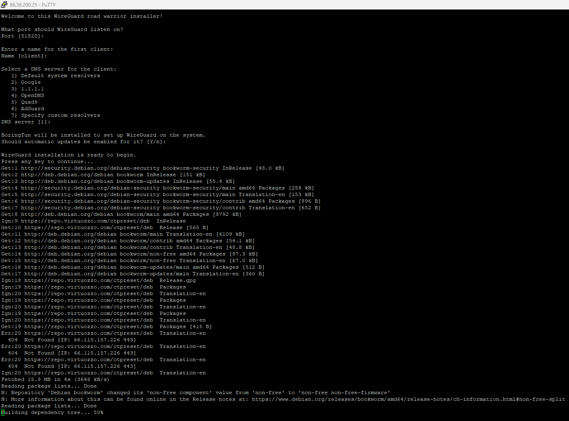
Task: Click the 'DNS server [1]:' prompt
Action: coord(26,122)
